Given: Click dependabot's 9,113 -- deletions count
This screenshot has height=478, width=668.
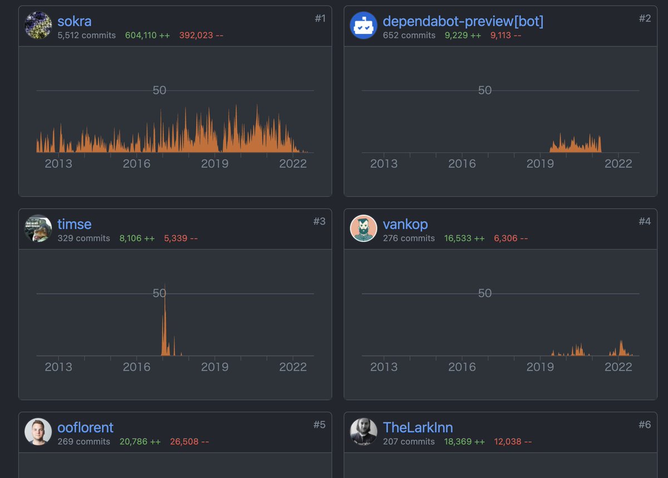Looking at the screenshot, I should click(506, 35).
